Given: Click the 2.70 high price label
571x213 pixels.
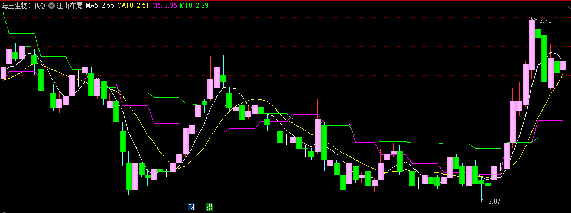Looking at the screenshot, I should [x=545, y=21].
